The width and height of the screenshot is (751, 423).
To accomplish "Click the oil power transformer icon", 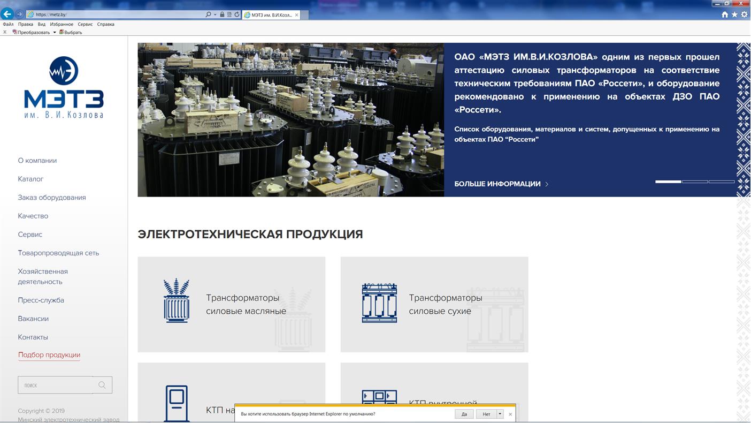I will pos(177,300).
